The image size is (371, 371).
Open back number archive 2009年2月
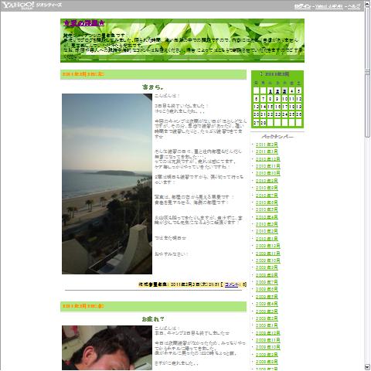(267, 318)
